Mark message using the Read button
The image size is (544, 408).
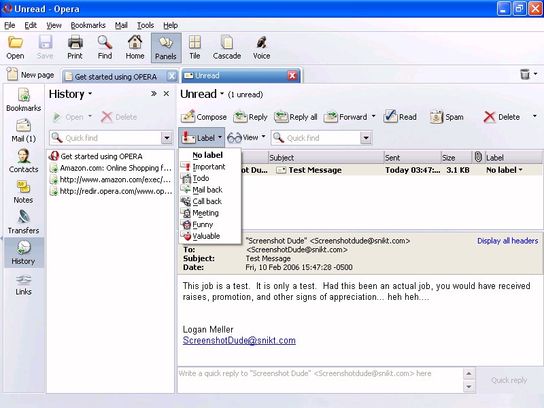pyautogui.click(x=401, y=117)
